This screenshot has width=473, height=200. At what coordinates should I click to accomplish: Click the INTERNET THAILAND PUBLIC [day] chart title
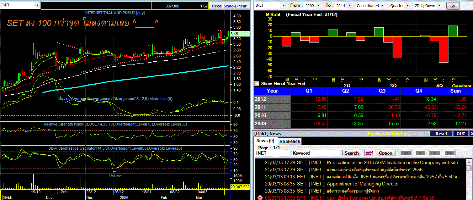115,13
